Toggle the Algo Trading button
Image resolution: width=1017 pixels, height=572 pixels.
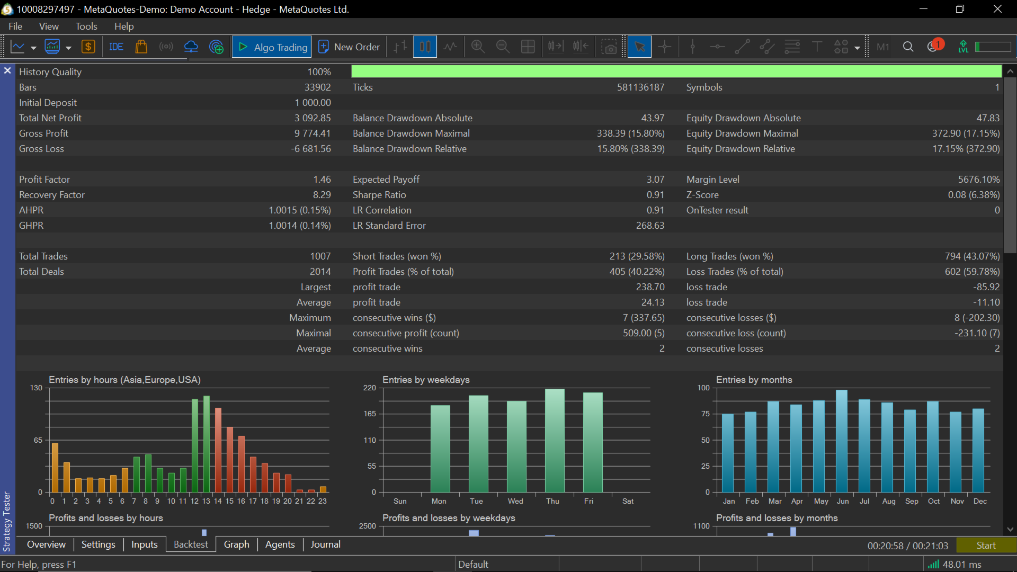pyautogui.click(x=272, y=47)
